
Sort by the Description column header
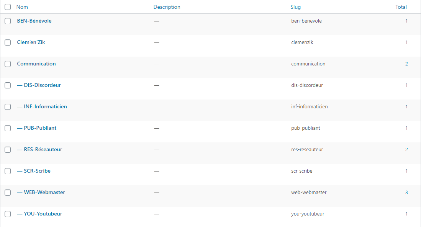(167, 7)
